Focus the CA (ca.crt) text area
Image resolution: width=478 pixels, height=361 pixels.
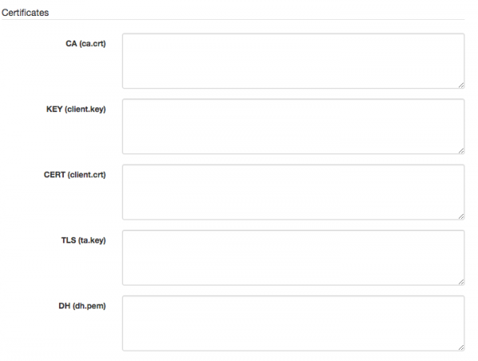(x=293, y=61)
